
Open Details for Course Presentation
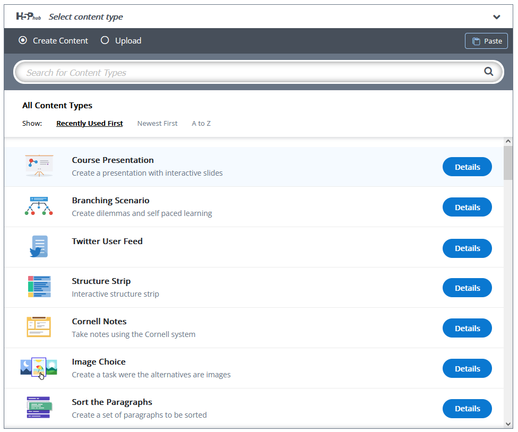click(467, 166)
